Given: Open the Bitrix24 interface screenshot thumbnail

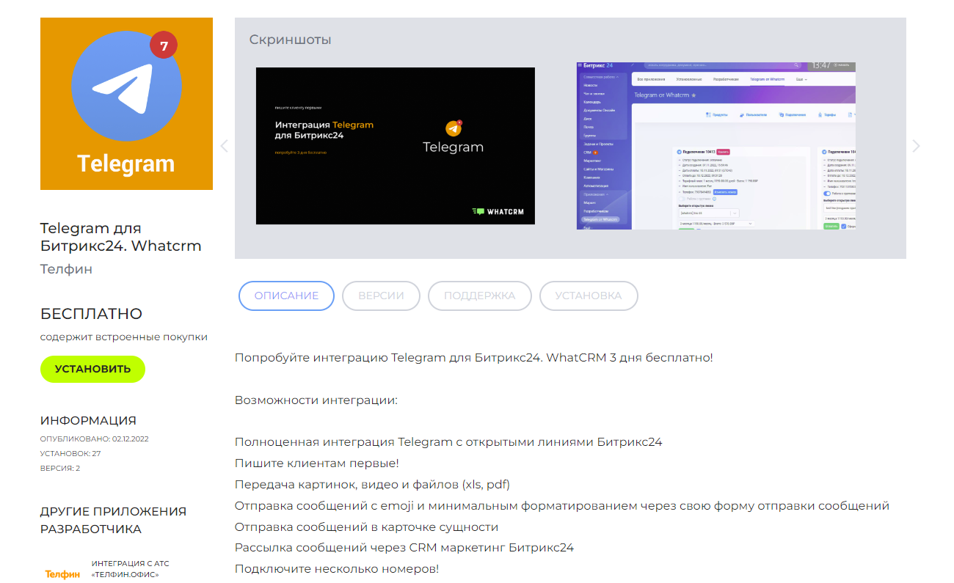Looking at the screenshot, I should click(x=716, y=146).
